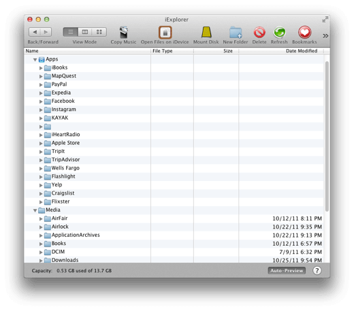
Task: Select the Flashlight folder icon
Action: pos(48,177)
